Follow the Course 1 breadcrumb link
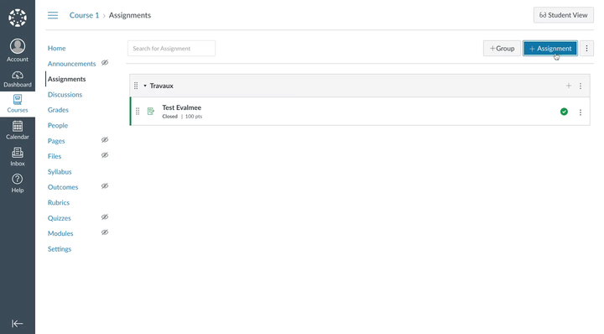This screenshot has height=334, width=604. coord(84,15)
